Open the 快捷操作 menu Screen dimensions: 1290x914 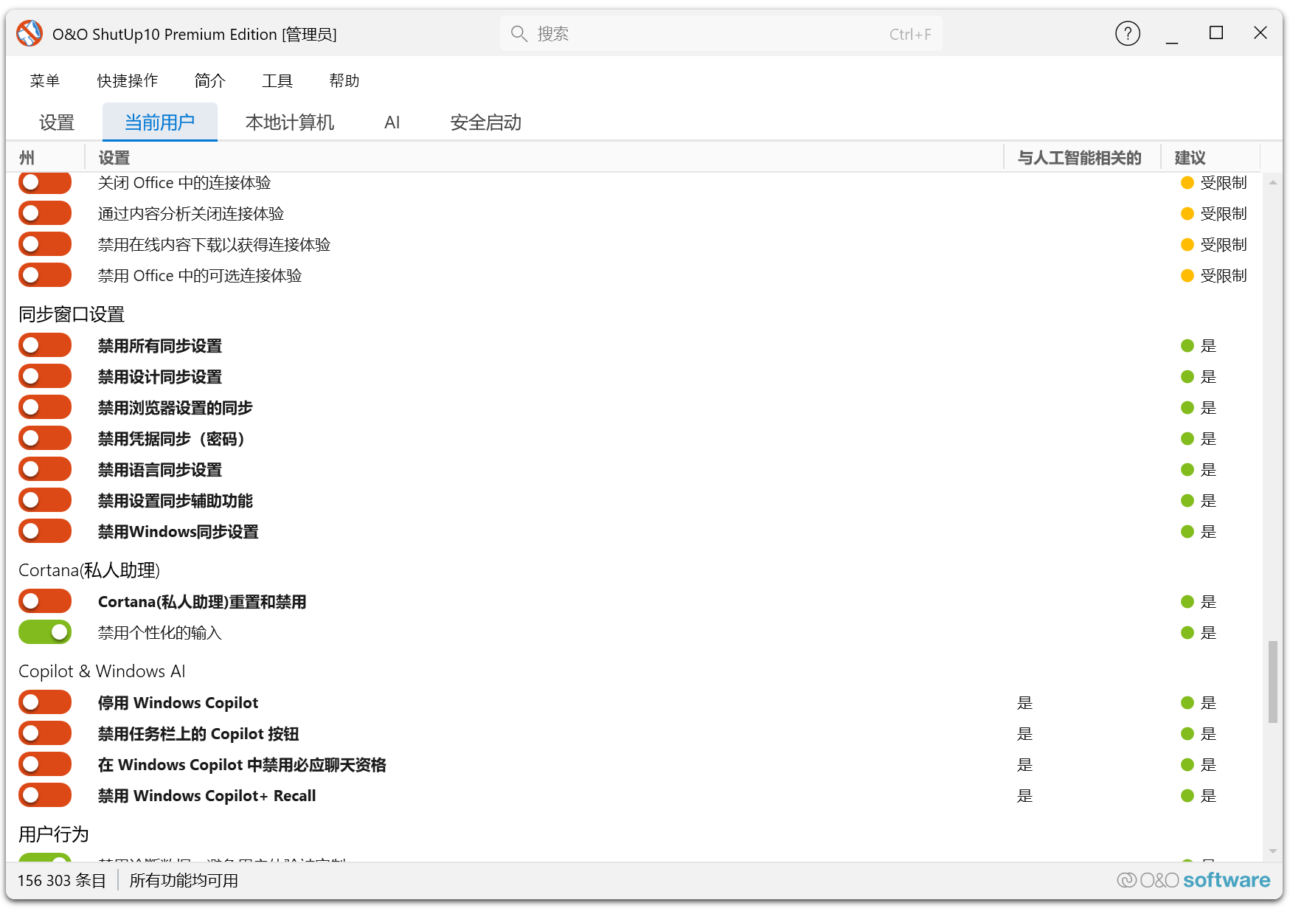128,80
